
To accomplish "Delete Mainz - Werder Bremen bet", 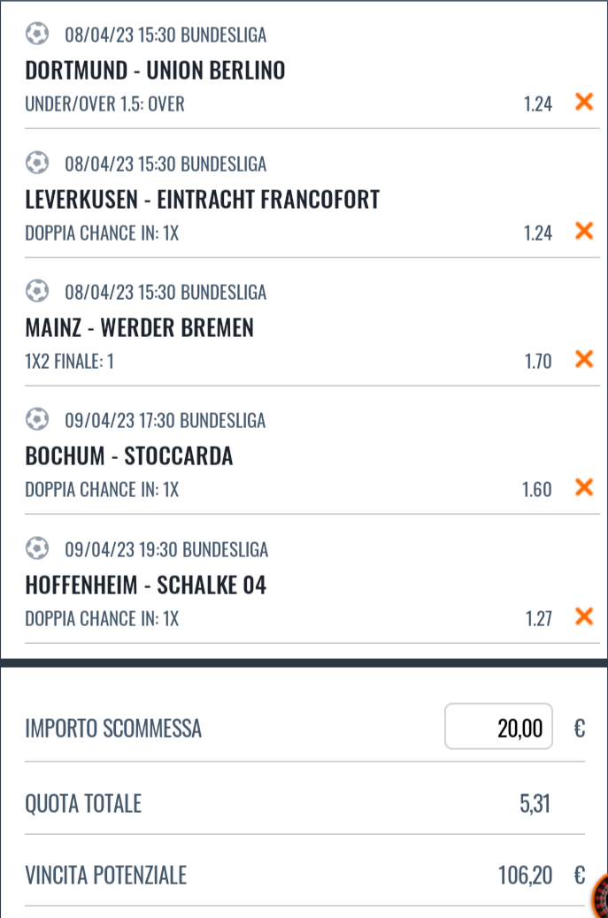I will tap(584, 359).
